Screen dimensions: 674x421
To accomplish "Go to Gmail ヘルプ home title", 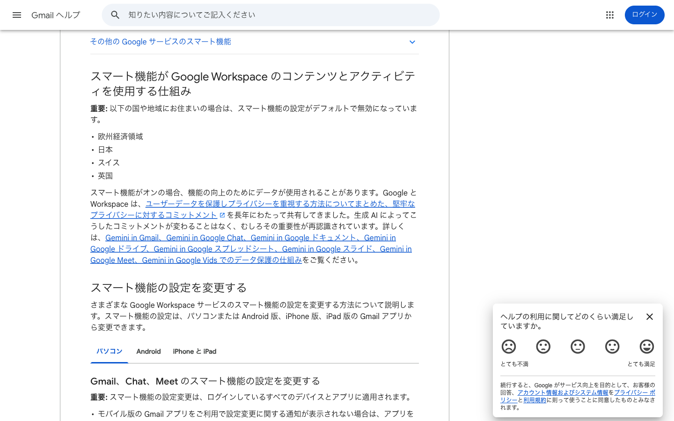I will tap(56, 15).
